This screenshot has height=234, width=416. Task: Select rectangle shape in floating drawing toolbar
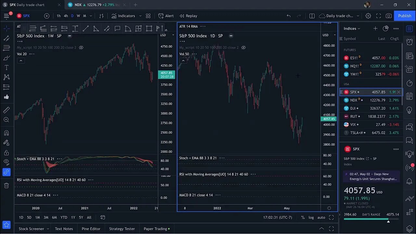pos(149,29)
